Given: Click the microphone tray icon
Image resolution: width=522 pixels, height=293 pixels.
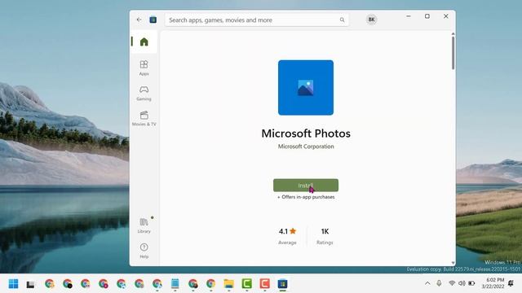Looking at the screenshot, I should (439, 283).
